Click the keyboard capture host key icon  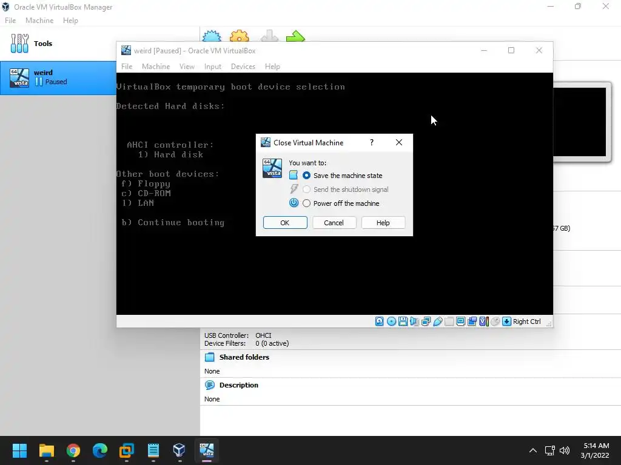coord(506,322)
